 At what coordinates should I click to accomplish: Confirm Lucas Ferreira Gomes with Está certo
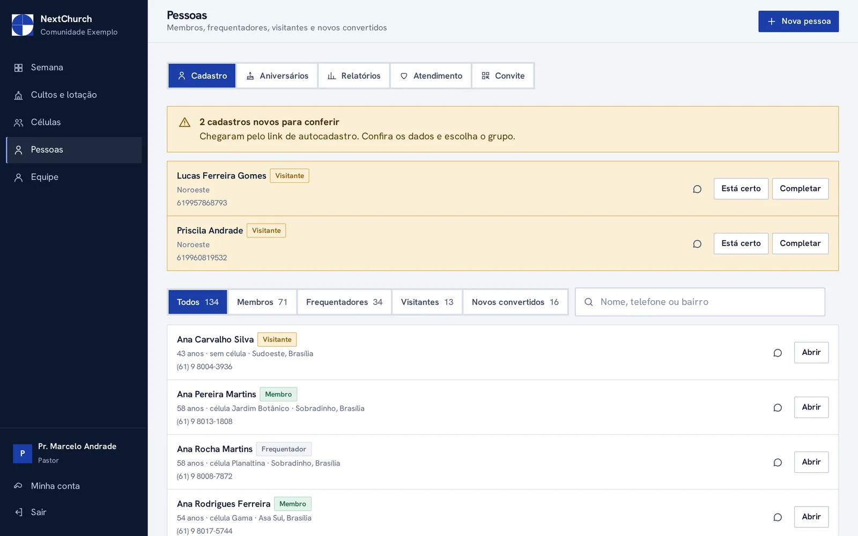pos(741,189)
